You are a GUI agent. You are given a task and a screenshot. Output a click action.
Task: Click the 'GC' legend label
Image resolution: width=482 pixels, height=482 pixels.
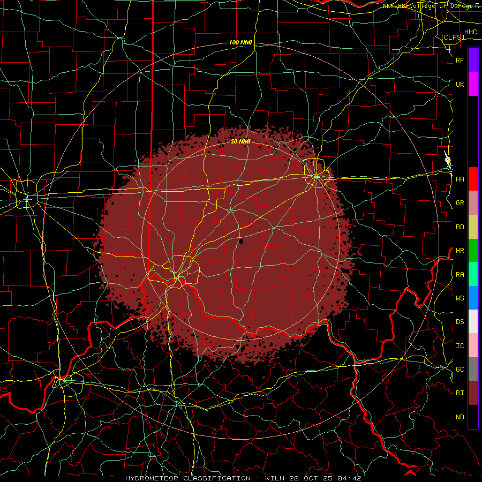[x=460, y=370]
